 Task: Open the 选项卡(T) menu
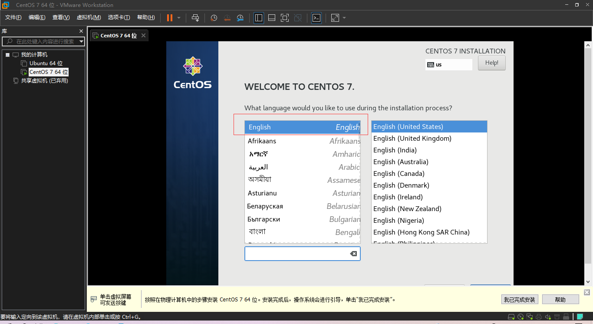119,17
